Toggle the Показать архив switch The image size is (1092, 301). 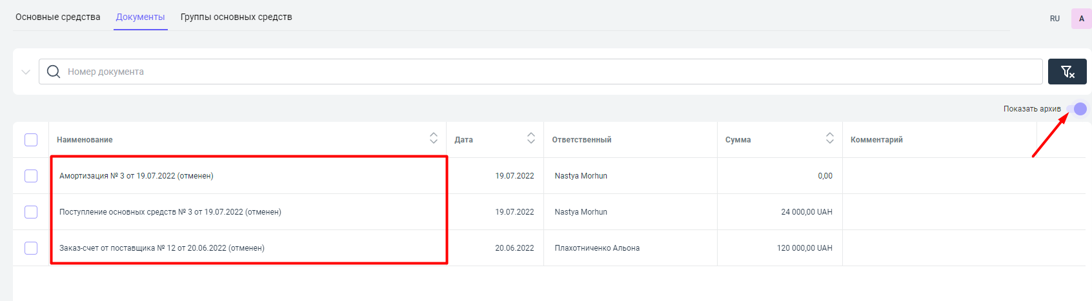tap(1077, 109)
